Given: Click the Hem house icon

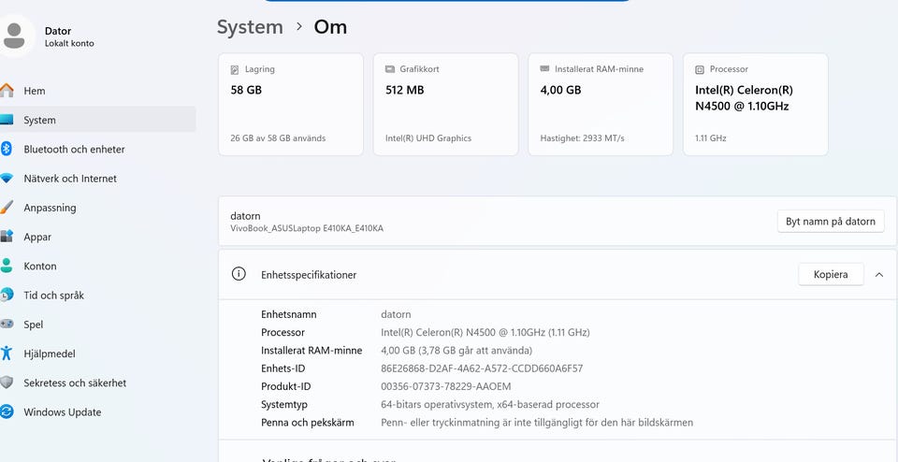Looking at the screenshot, I should (7, 91).
